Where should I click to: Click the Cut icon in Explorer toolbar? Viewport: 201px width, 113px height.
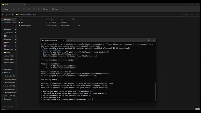pyautogui.click(x=14, y=9)
